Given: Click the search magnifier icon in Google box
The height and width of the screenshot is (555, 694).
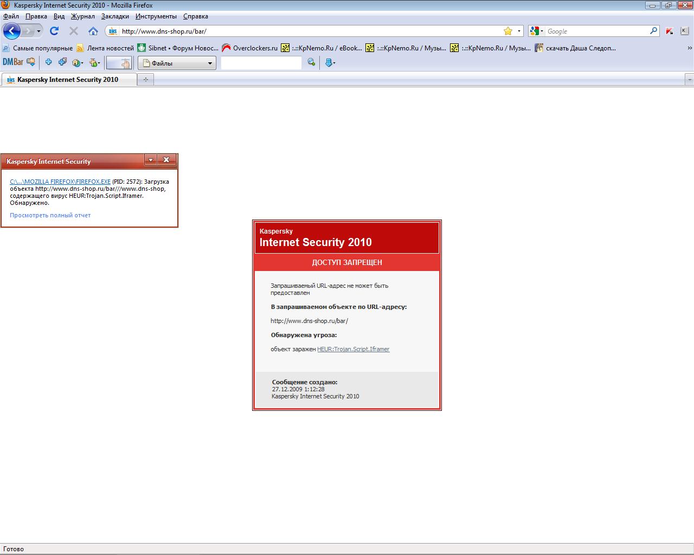Looking at the screenshot, I should coord(654,31).
